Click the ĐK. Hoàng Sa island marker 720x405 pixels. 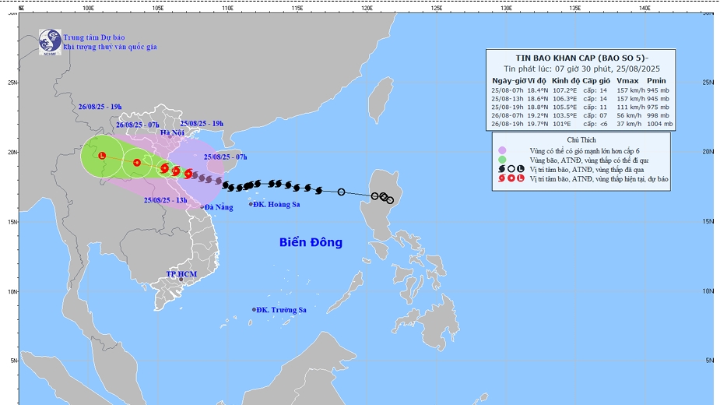(251, 204)
